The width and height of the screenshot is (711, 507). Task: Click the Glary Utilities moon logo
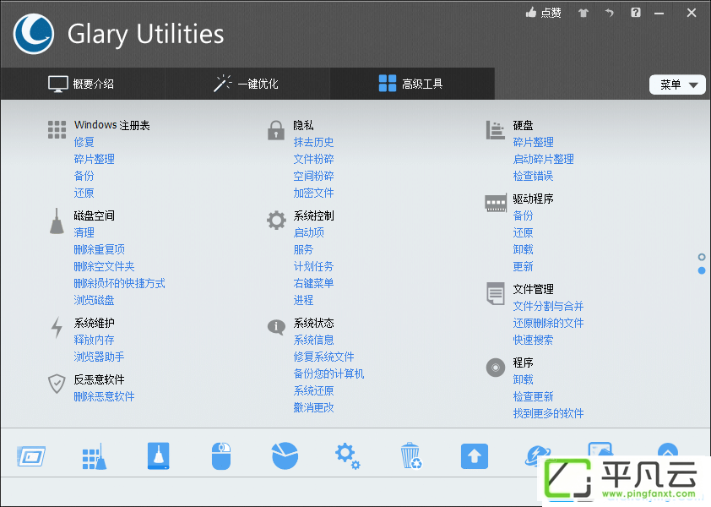pos(34,34)
